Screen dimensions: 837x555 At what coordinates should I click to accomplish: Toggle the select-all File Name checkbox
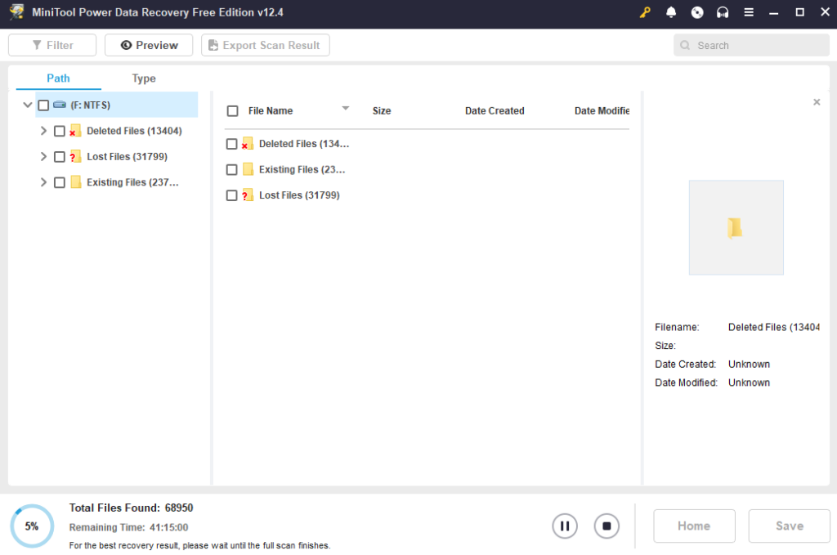pos(232,111)
